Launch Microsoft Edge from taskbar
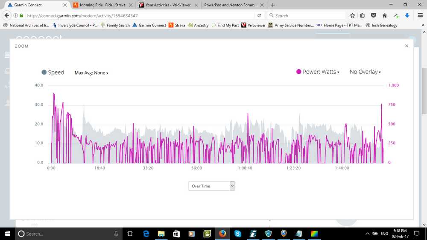The width and height of the screenshot is (427, 240). [x=146, y=234]
